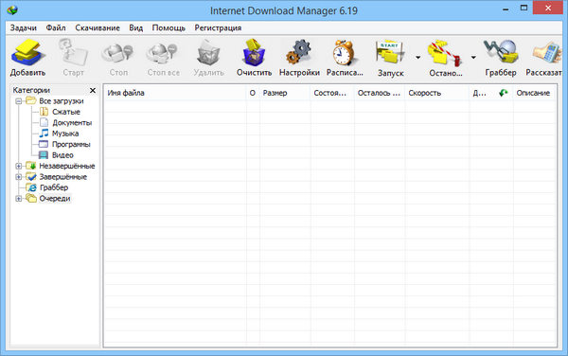This screenshot has width=568, height=356.
Task: Select Музыка category label
Action: point(65,133)
